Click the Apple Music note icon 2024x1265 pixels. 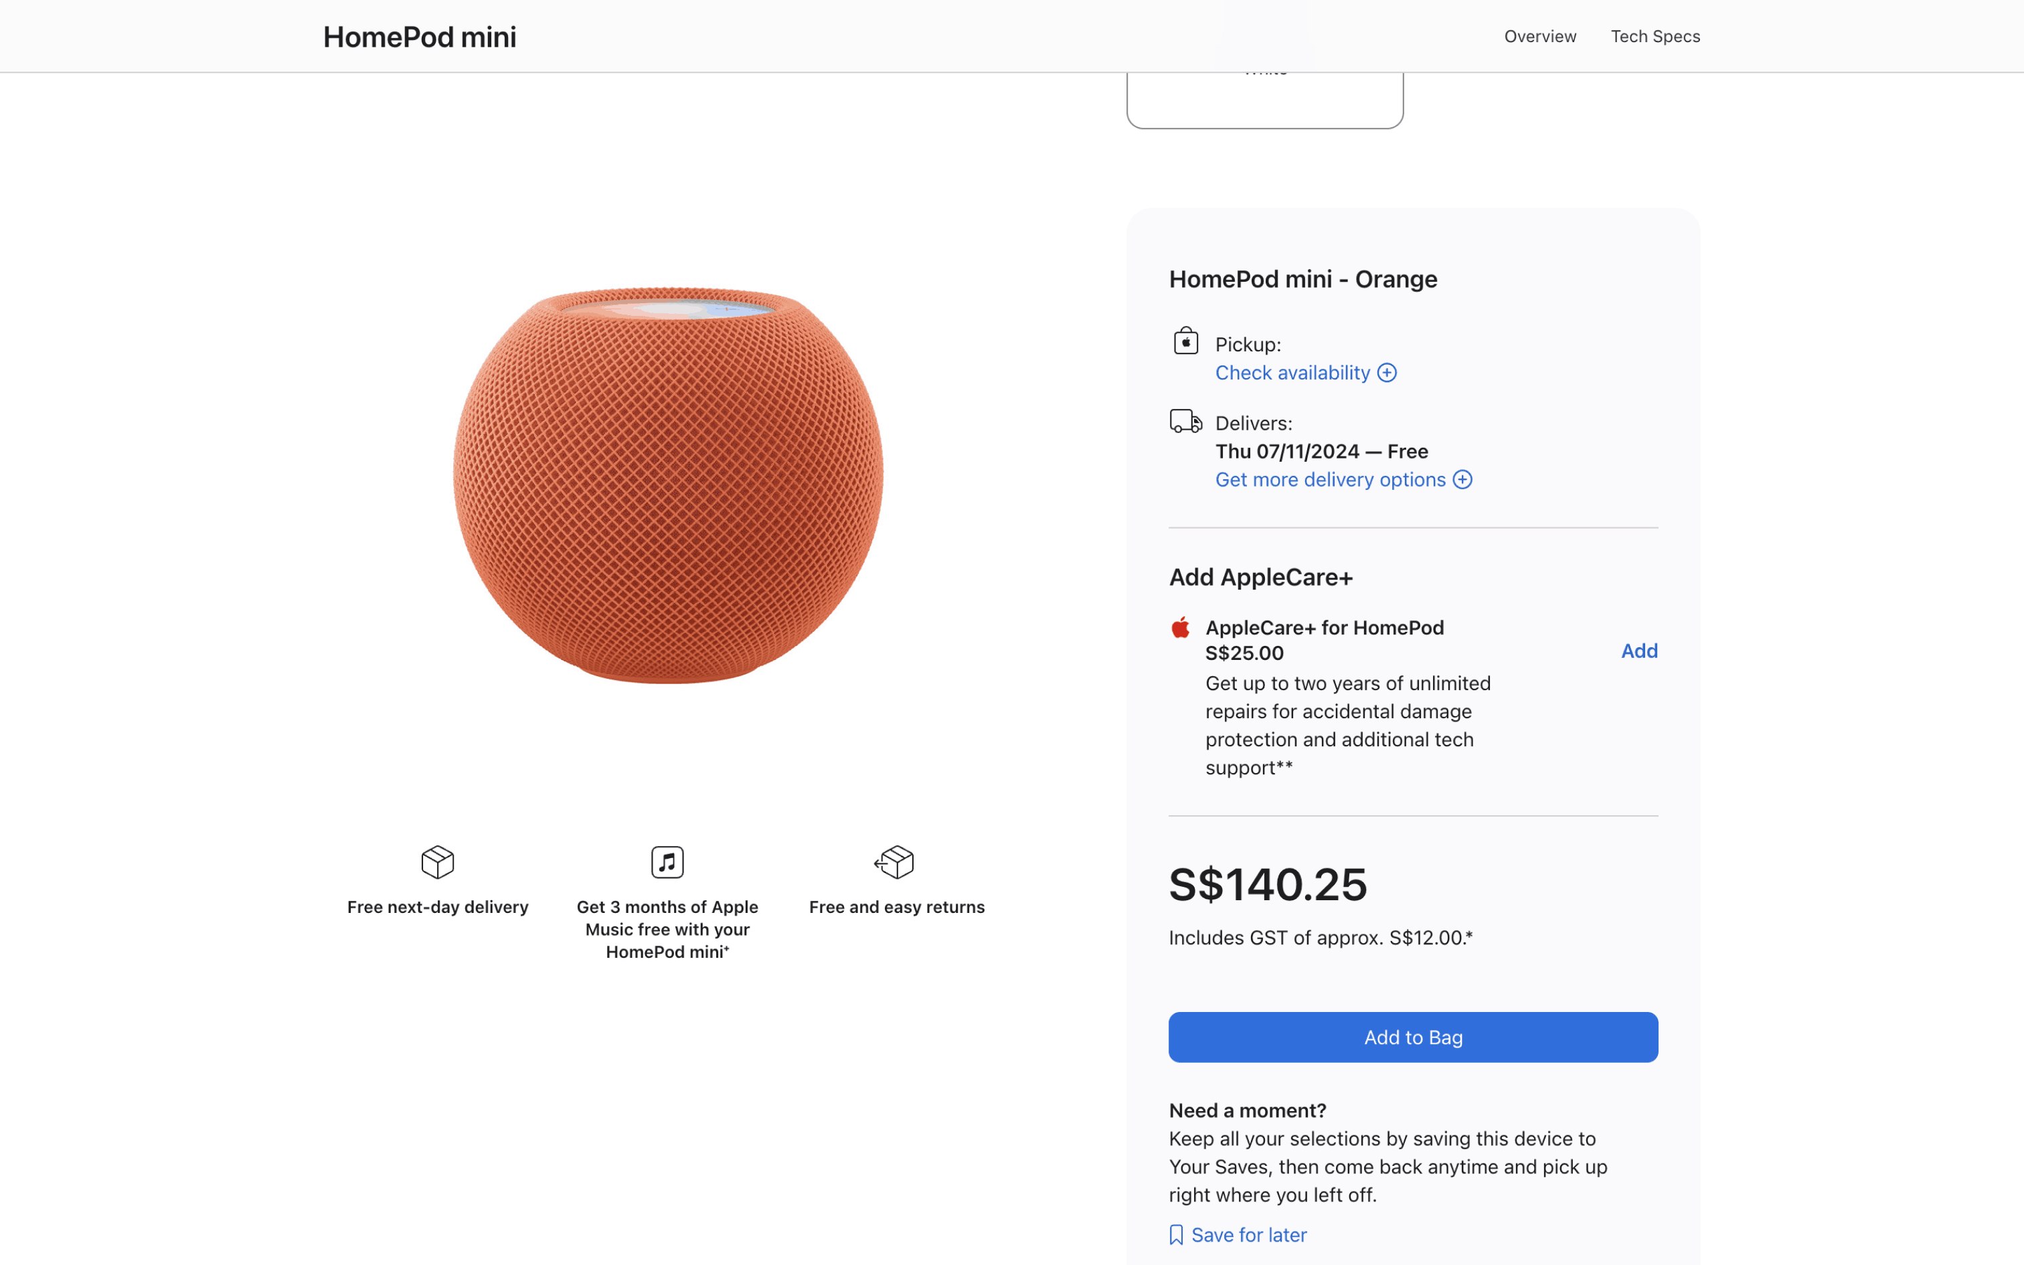[x=667, y=862]
